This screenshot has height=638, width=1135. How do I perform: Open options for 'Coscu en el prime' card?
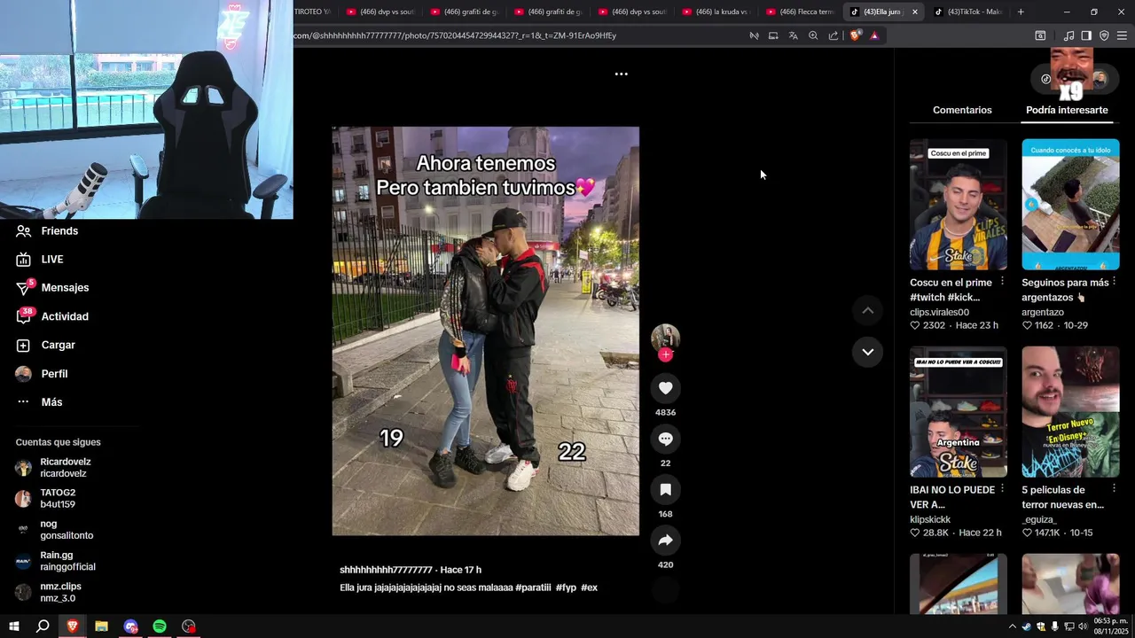click(x=1002, y=281)
